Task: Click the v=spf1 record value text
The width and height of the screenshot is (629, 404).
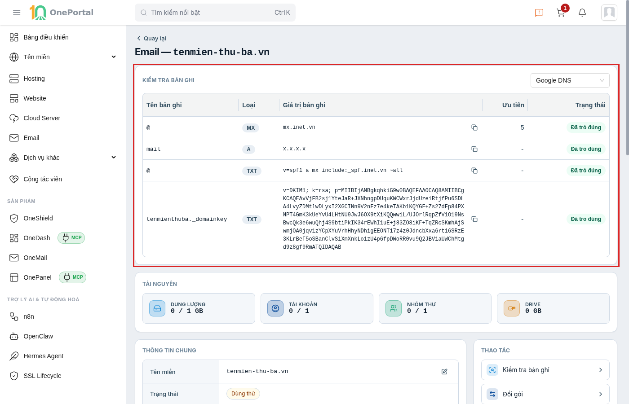Action: point(343,171)
